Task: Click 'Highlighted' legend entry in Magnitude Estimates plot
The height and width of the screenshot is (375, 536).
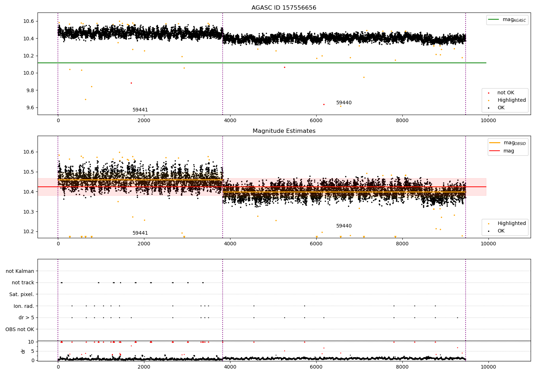Action: [511, 224]
